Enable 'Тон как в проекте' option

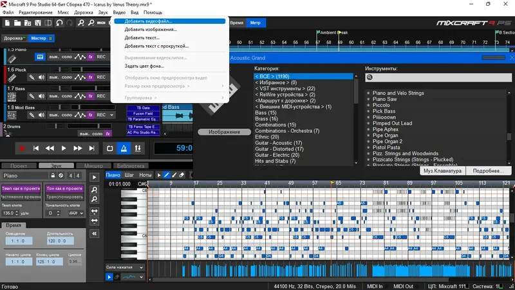[64, 189]
